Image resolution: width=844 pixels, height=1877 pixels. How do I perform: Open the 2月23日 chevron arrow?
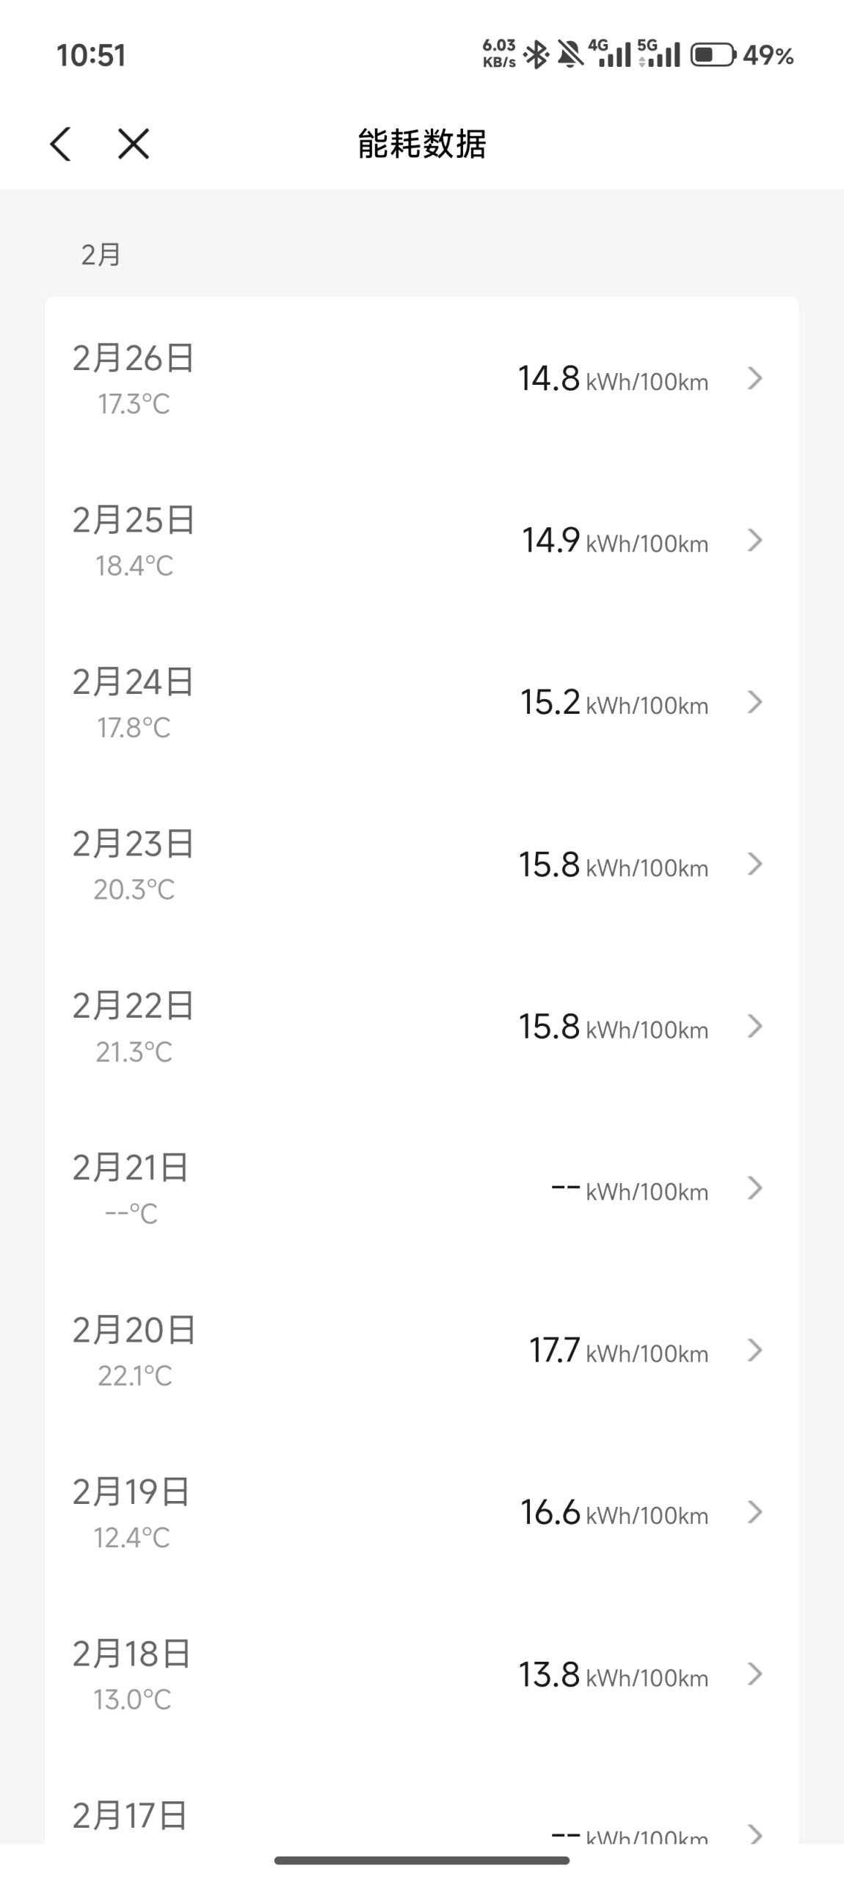pyautogui.click(x=754, y=865)
